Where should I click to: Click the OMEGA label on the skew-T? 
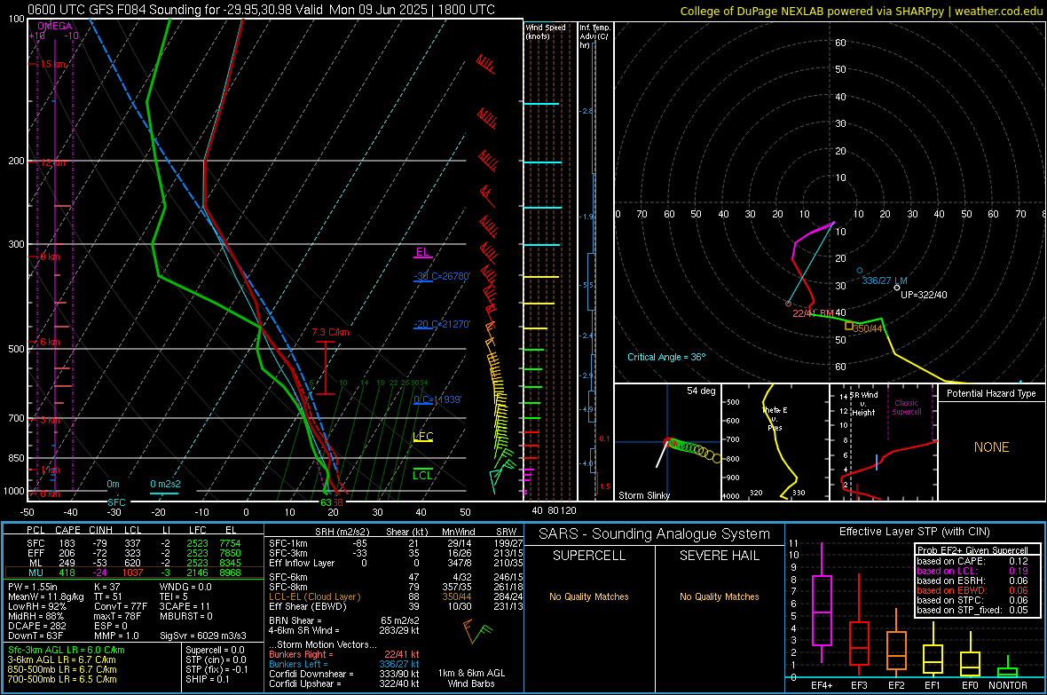tap(55, 26)
